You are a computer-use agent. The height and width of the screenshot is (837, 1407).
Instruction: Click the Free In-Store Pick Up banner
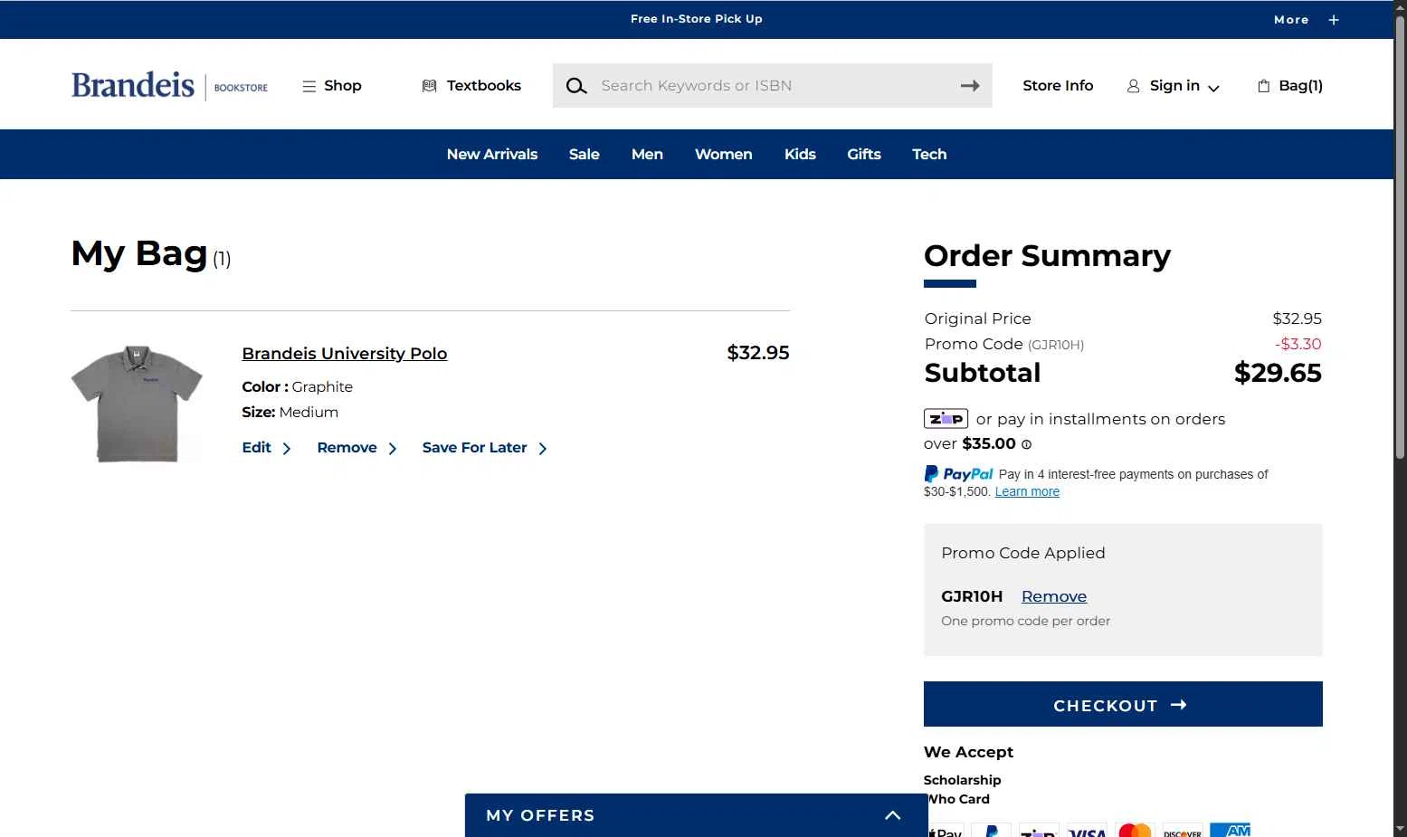(697, 19)
